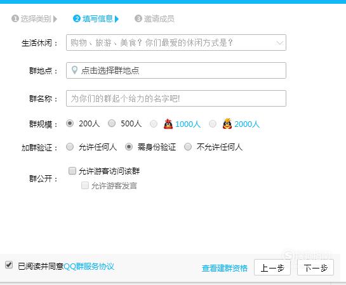Select the 2000人 group size radio button
Screen dimensions: 346x285
[x=213, y=124]
